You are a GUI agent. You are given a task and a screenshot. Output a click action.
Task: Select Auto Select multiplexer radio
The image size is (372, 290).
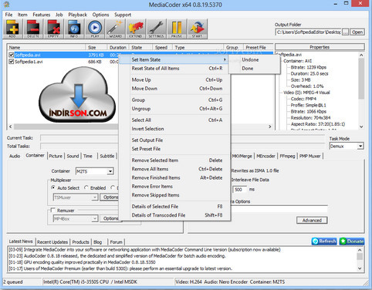tap(53, 187)
